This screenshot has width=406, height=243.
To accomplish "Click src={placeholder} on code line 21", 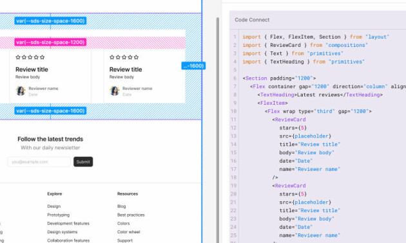I will [x=305, y=203].
